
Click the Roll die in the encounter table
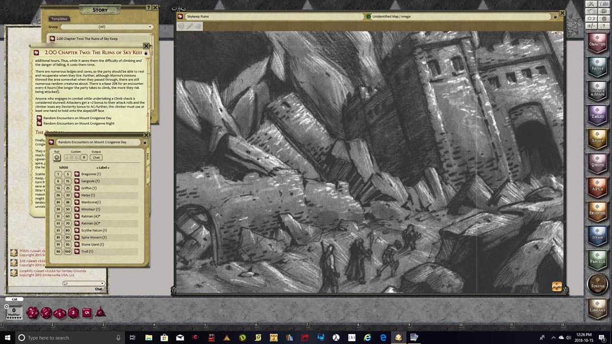[x=57, y=157]
